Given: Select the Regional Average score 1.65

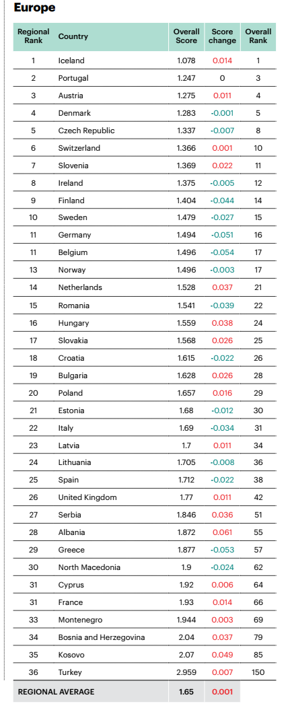Looking at the screenshot, I should (186, 692).
